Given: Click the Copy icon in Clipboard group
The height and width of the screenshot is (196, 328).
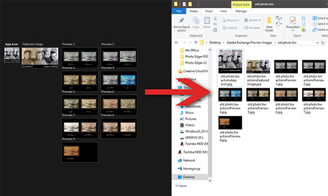Looking at the screenshot, I should [196, 20].
